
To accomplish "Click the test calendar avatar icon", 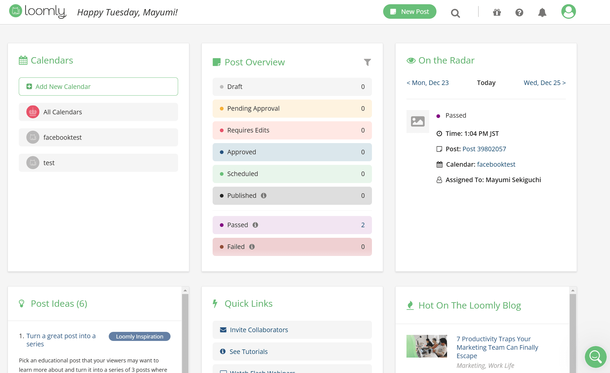I will [33, 163].
